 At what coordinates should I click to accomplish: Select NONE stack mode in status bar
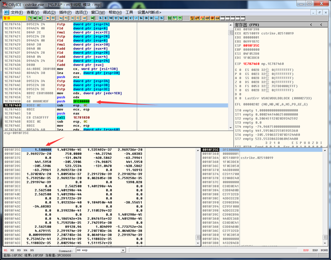click(x=324, y=250)
